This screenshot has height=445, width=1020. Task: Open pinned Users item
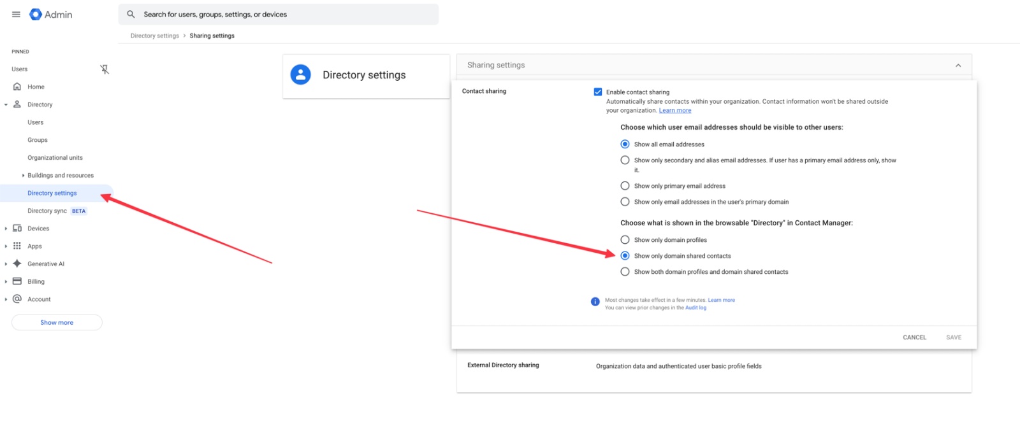point(20,69)
